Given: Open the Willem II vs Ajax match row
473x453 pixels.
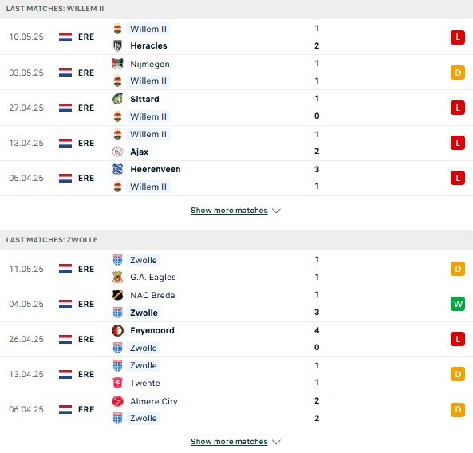Looking at the screenshot, I should click(x=236, y=143).
